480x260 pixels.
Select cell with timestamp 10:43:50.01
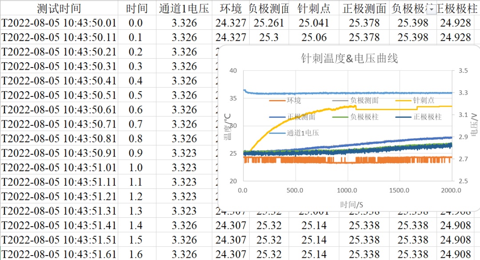(x=59, y=23)
